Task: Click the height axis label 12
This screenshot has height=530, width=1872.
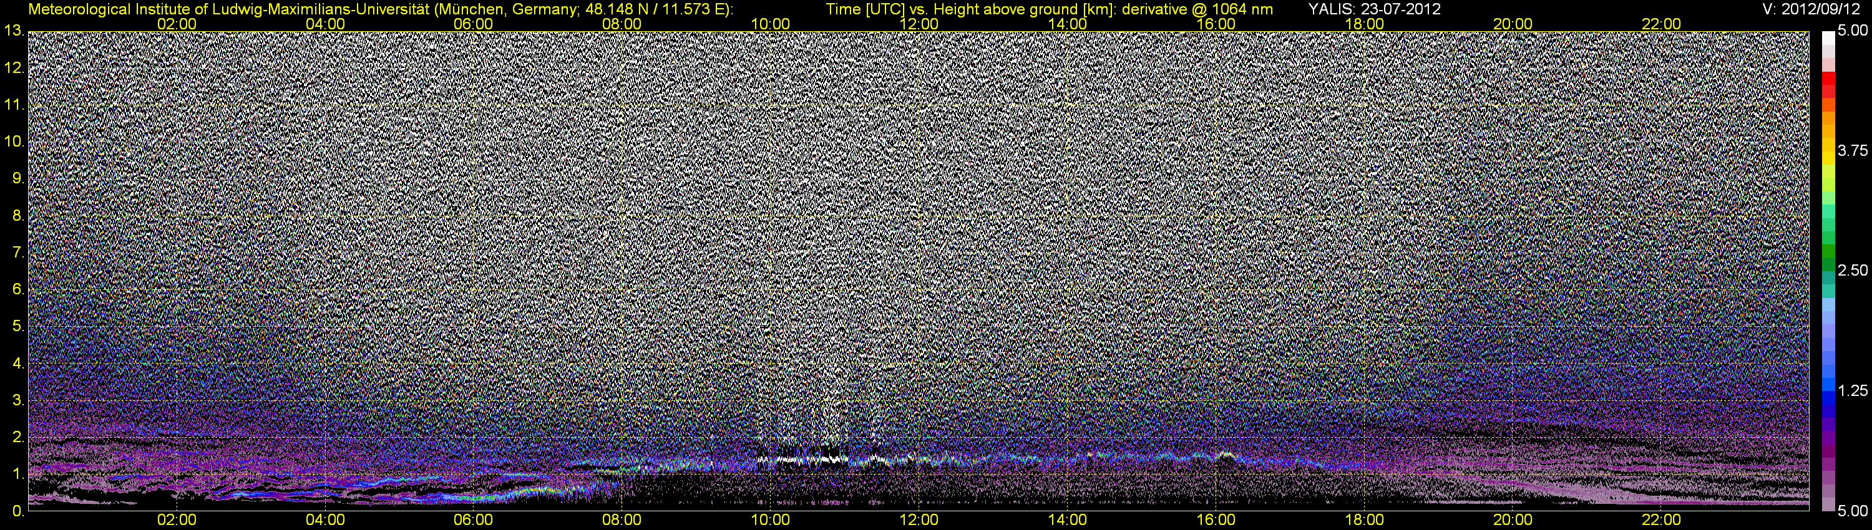Action: pos(14,67)
